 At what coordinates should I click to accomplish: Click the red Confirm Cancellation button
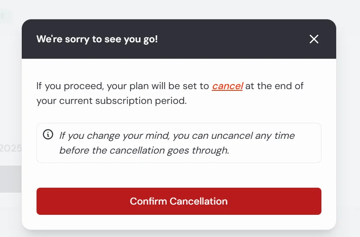[179, 201]
